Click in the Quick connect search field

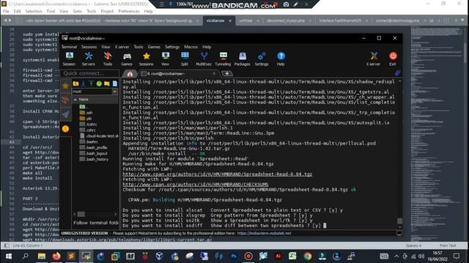[x=89, y=73]
